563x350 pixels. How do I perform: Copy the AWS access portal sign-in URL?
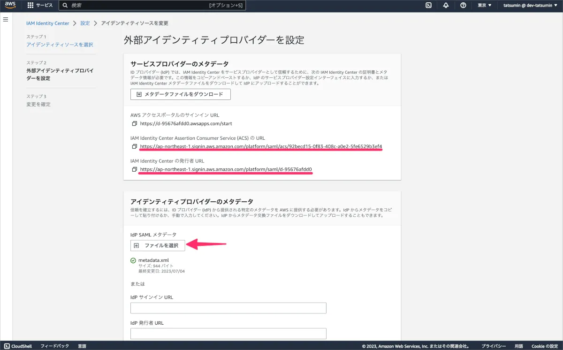[134, 123]
